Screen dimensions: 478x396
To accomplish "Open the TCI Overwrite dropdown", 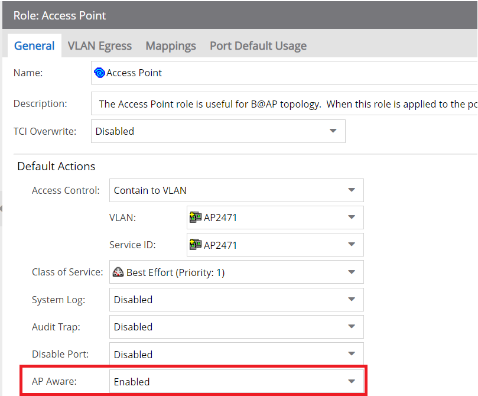I will tap(333, 131).
